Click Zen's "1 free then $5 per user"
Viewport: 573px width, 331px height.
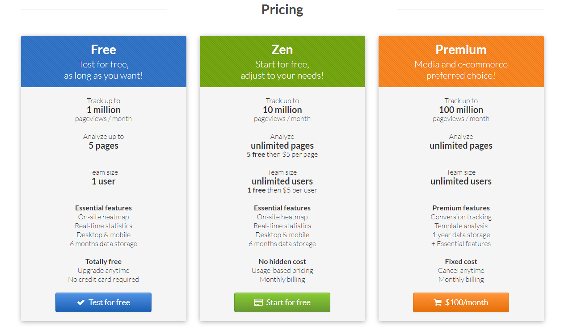282,190
